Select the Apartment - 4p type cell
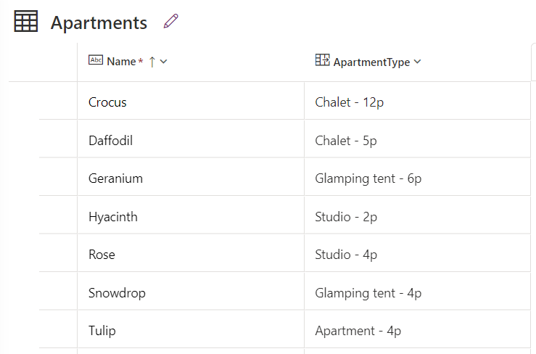Screen dimensions: 536x354 [x=417, y=329]
